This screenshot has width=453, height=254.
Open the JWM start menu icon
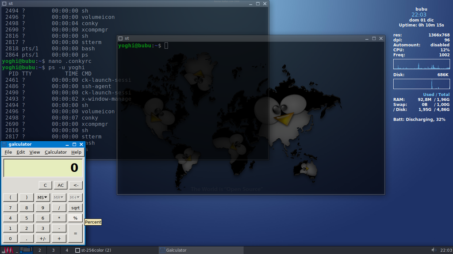point(8,250)
